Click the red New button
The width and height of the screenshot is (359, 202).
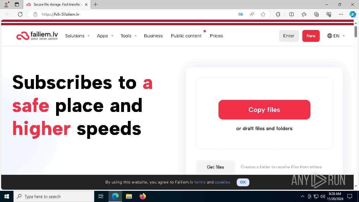(x=311, y=36)
